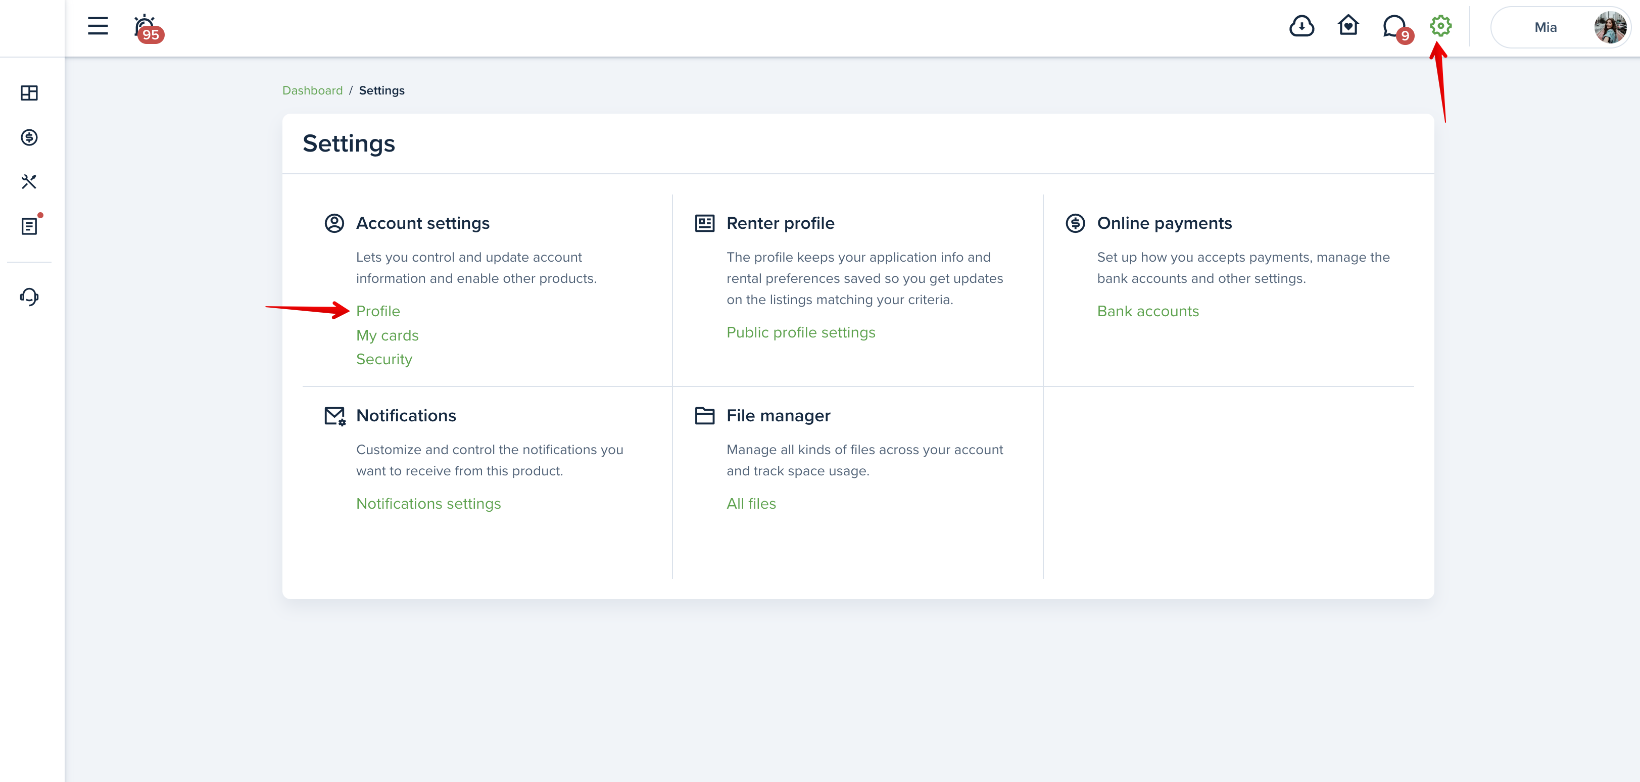Click Mia's profile avatar photo
1640x782 pixels.
(x=1610, y=27)
